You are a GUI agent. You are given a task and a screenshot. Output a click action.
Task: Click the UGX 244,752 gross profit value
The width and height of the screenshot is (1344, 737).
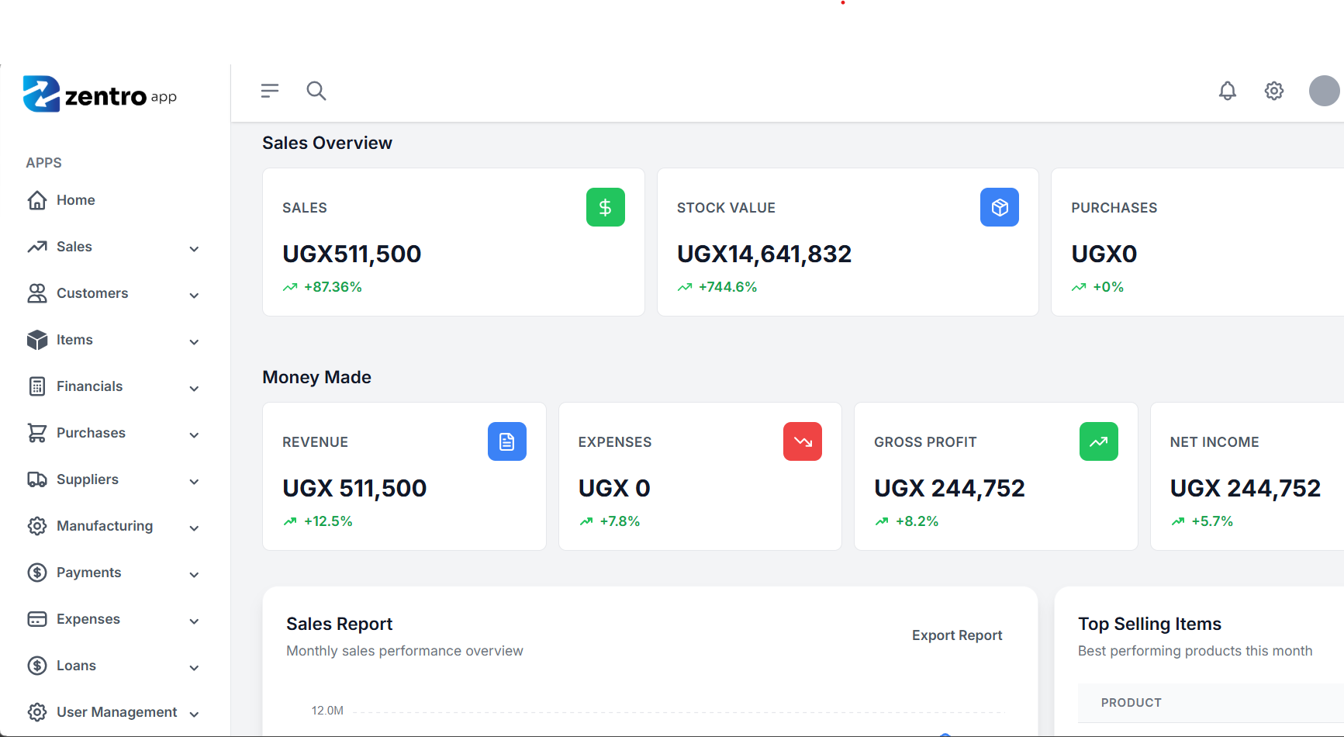(949, 488)
